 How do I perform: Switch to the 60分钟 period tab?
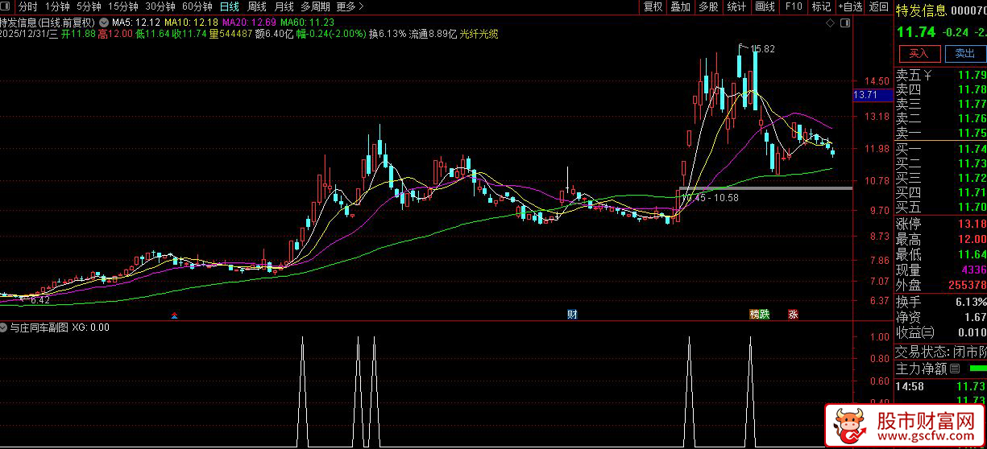click(197, 6)
